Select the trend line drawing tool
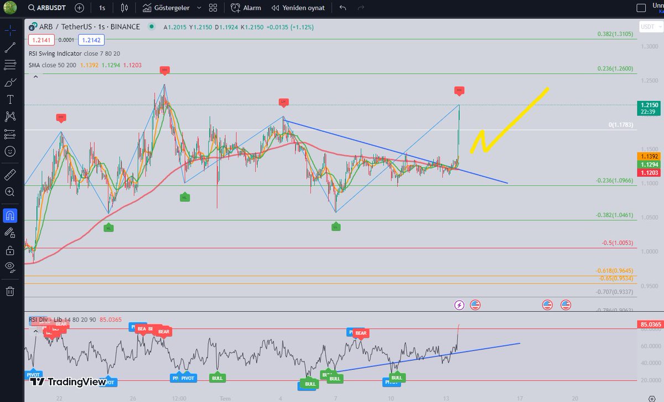Screen dimensions: 664x402 [10, 48]
